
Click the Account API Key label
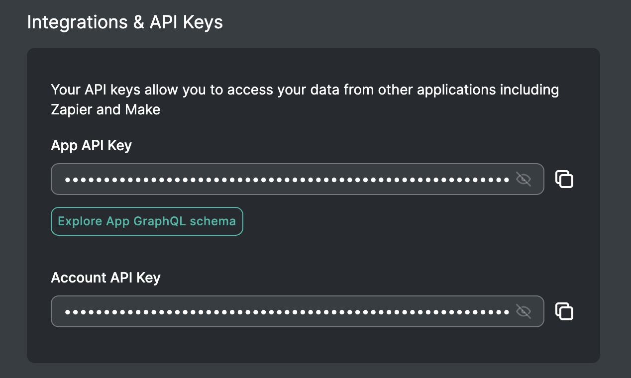coord(105,278)
